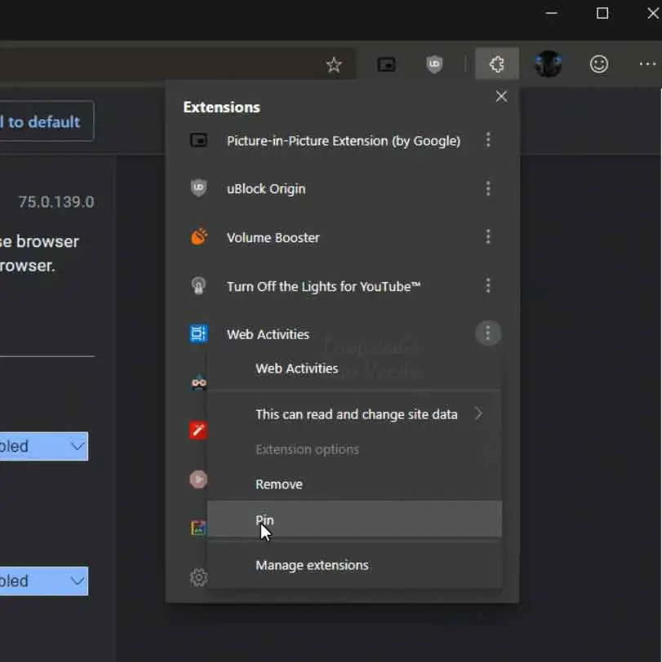Screen dimensions: 662x662
Task: Minimize the browser window
Action: point(551,13)
